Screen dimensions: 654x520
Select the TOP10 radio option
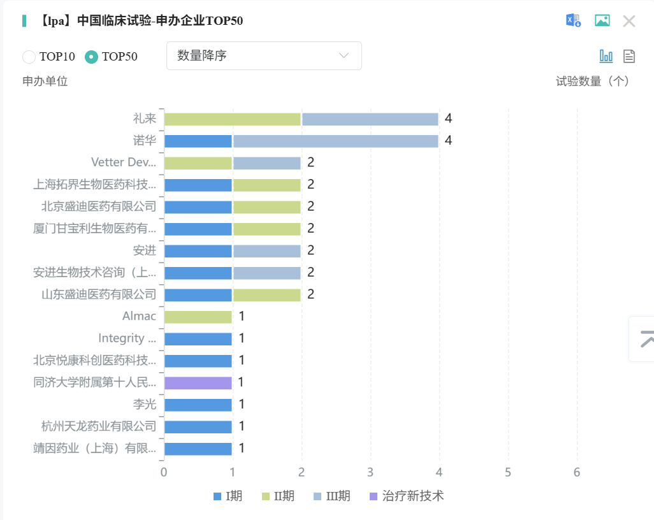click(29, 57)
